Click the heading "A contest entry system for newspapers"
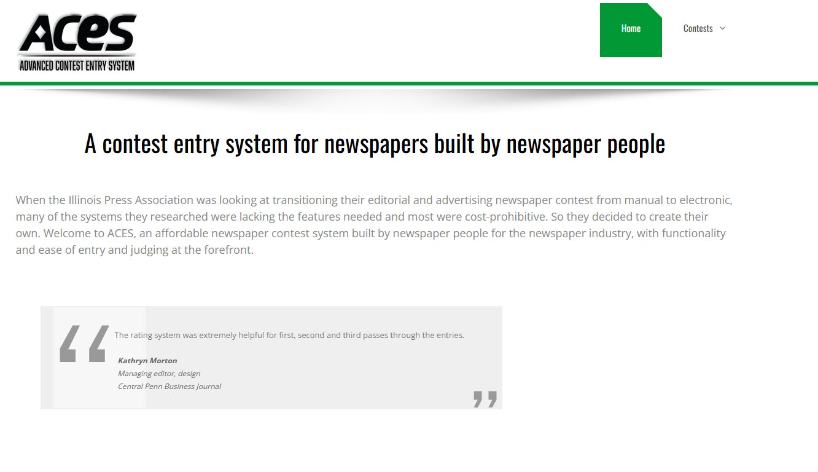Screen dimensions: 818x472 [375, 143]
